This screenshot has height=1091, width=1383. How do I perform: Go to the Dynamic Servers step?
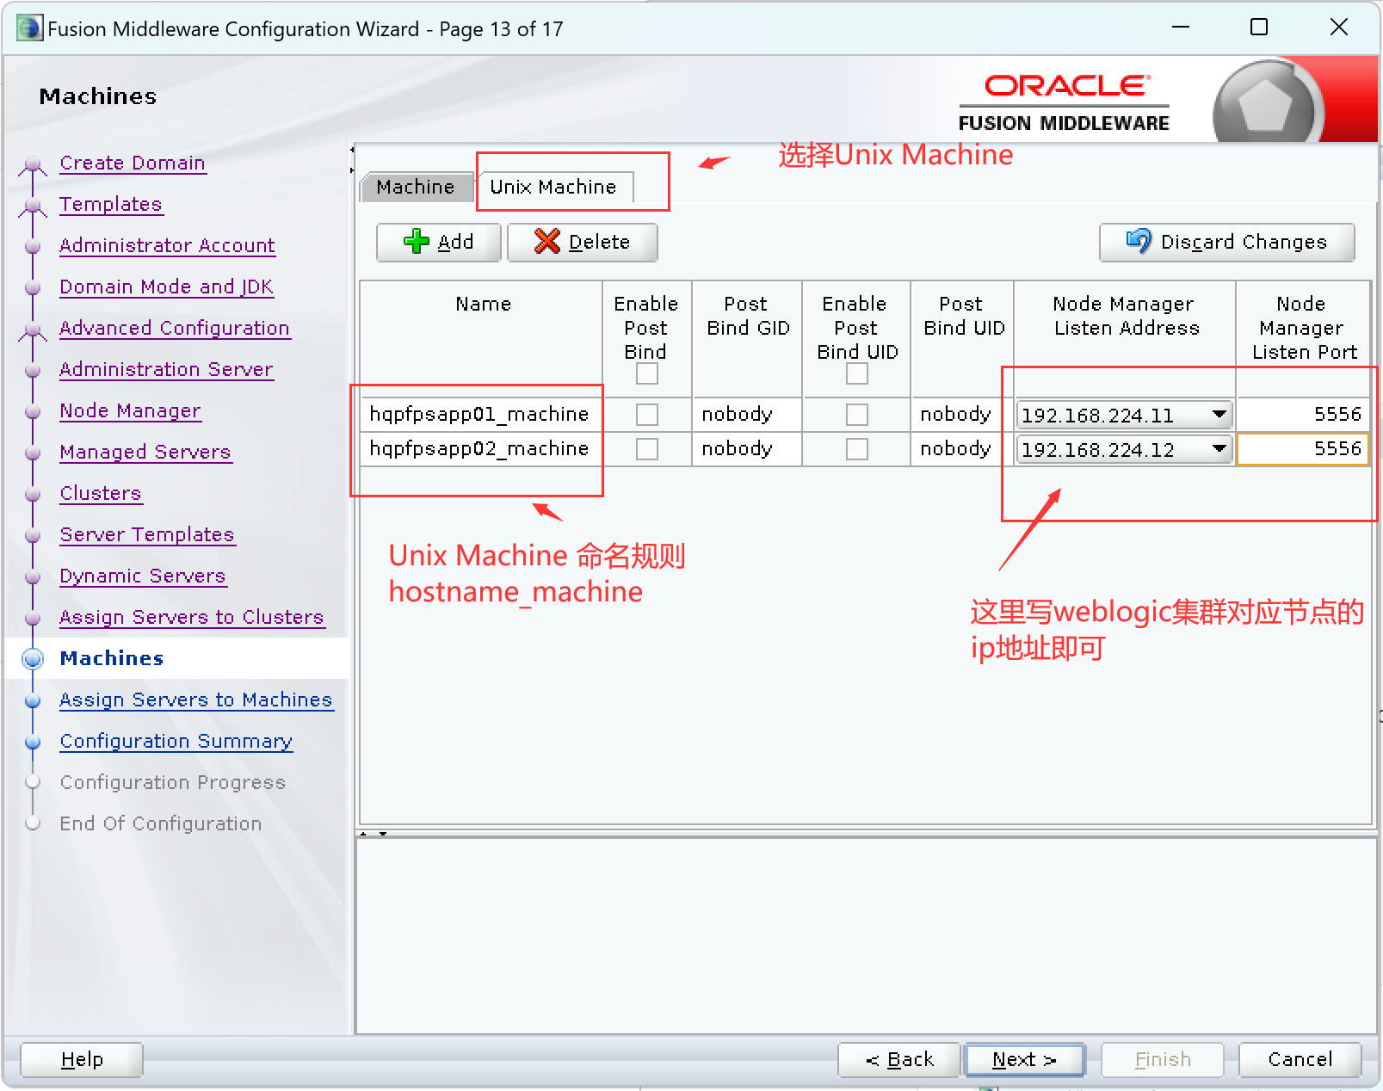point(143,576)
